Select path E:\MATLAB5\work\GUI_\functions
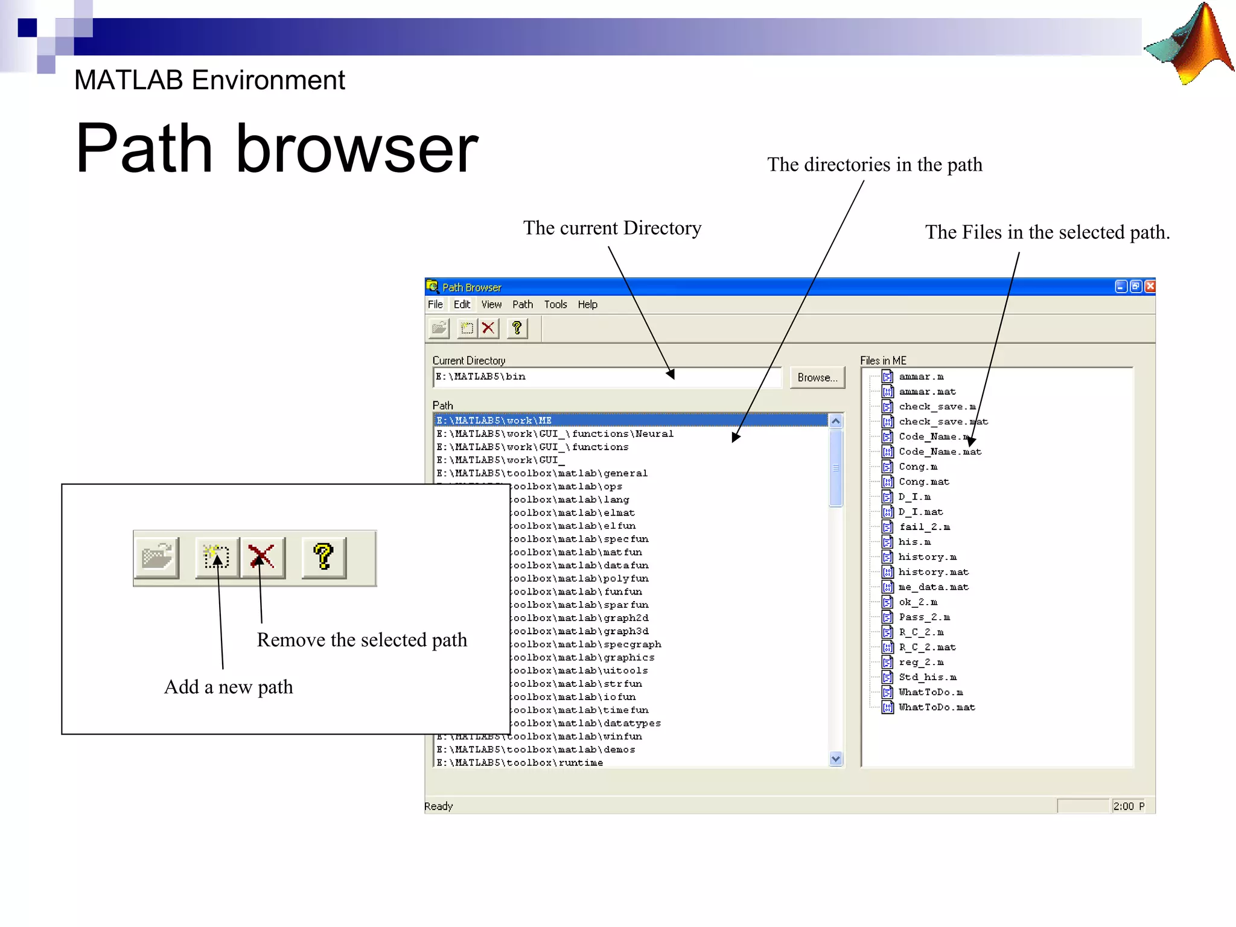 pos(631,447)
